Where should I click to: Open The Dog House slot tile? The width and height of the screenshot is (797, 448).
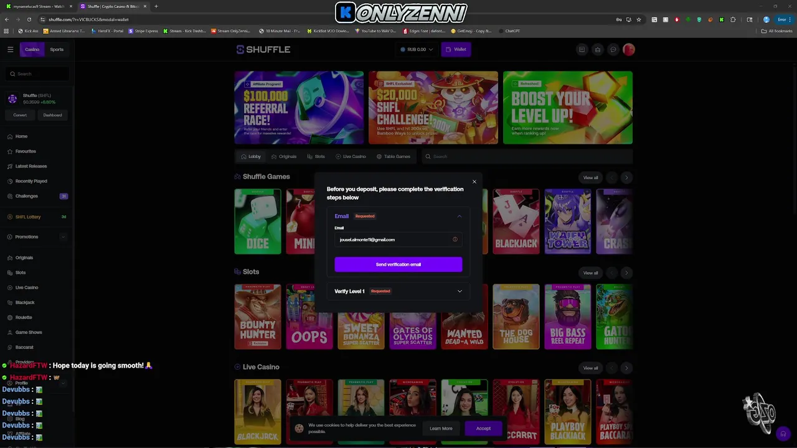516,317
